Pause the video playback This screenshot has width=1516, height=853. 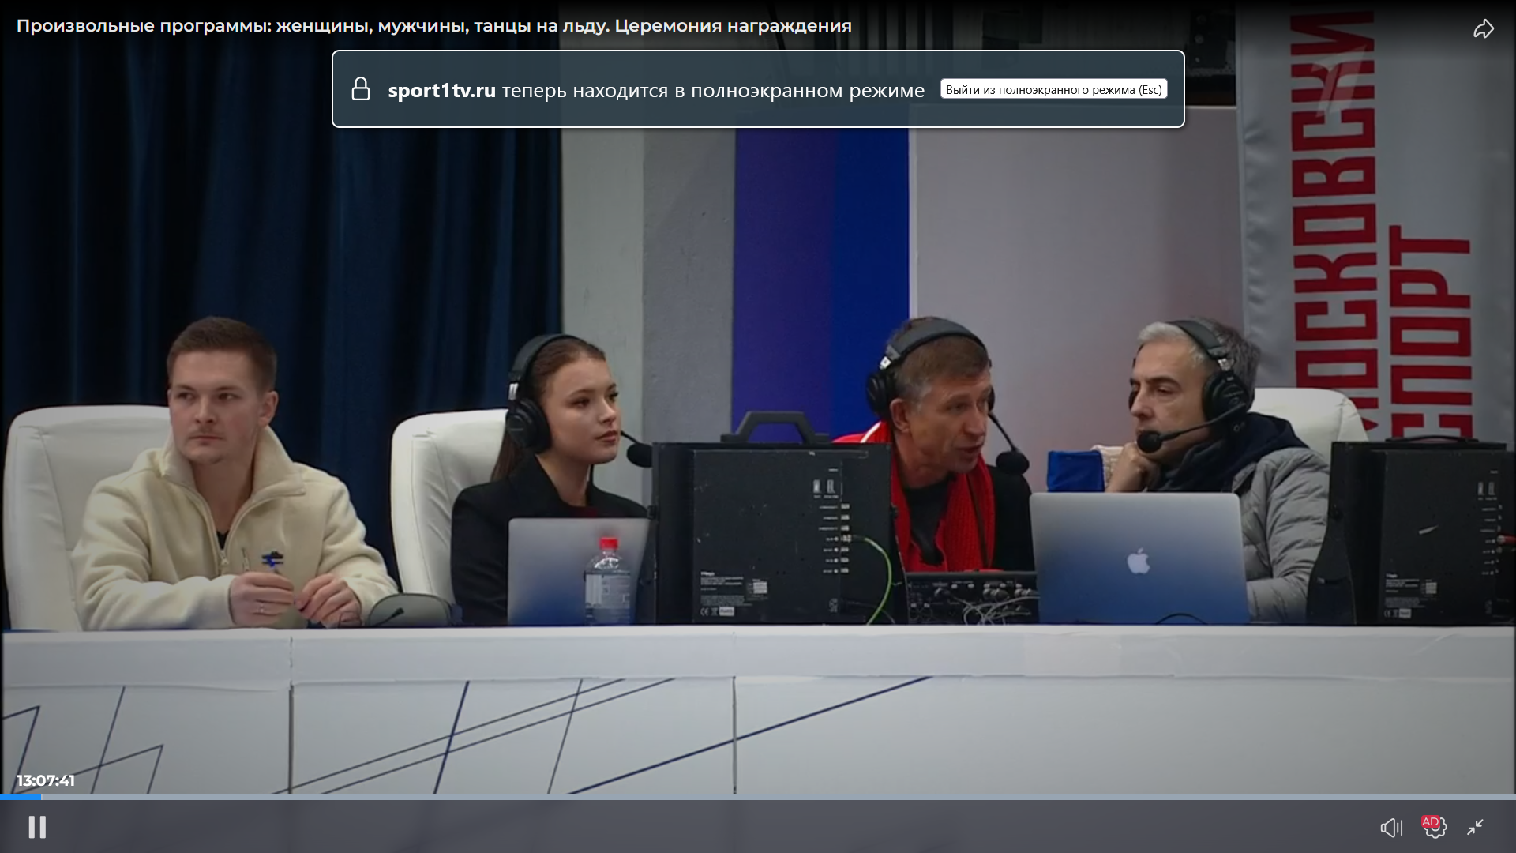[x=37, y=827]
